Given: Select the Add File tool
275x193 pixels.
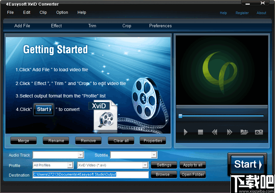Looking at the screenshot, I should [x=22, y=26].
